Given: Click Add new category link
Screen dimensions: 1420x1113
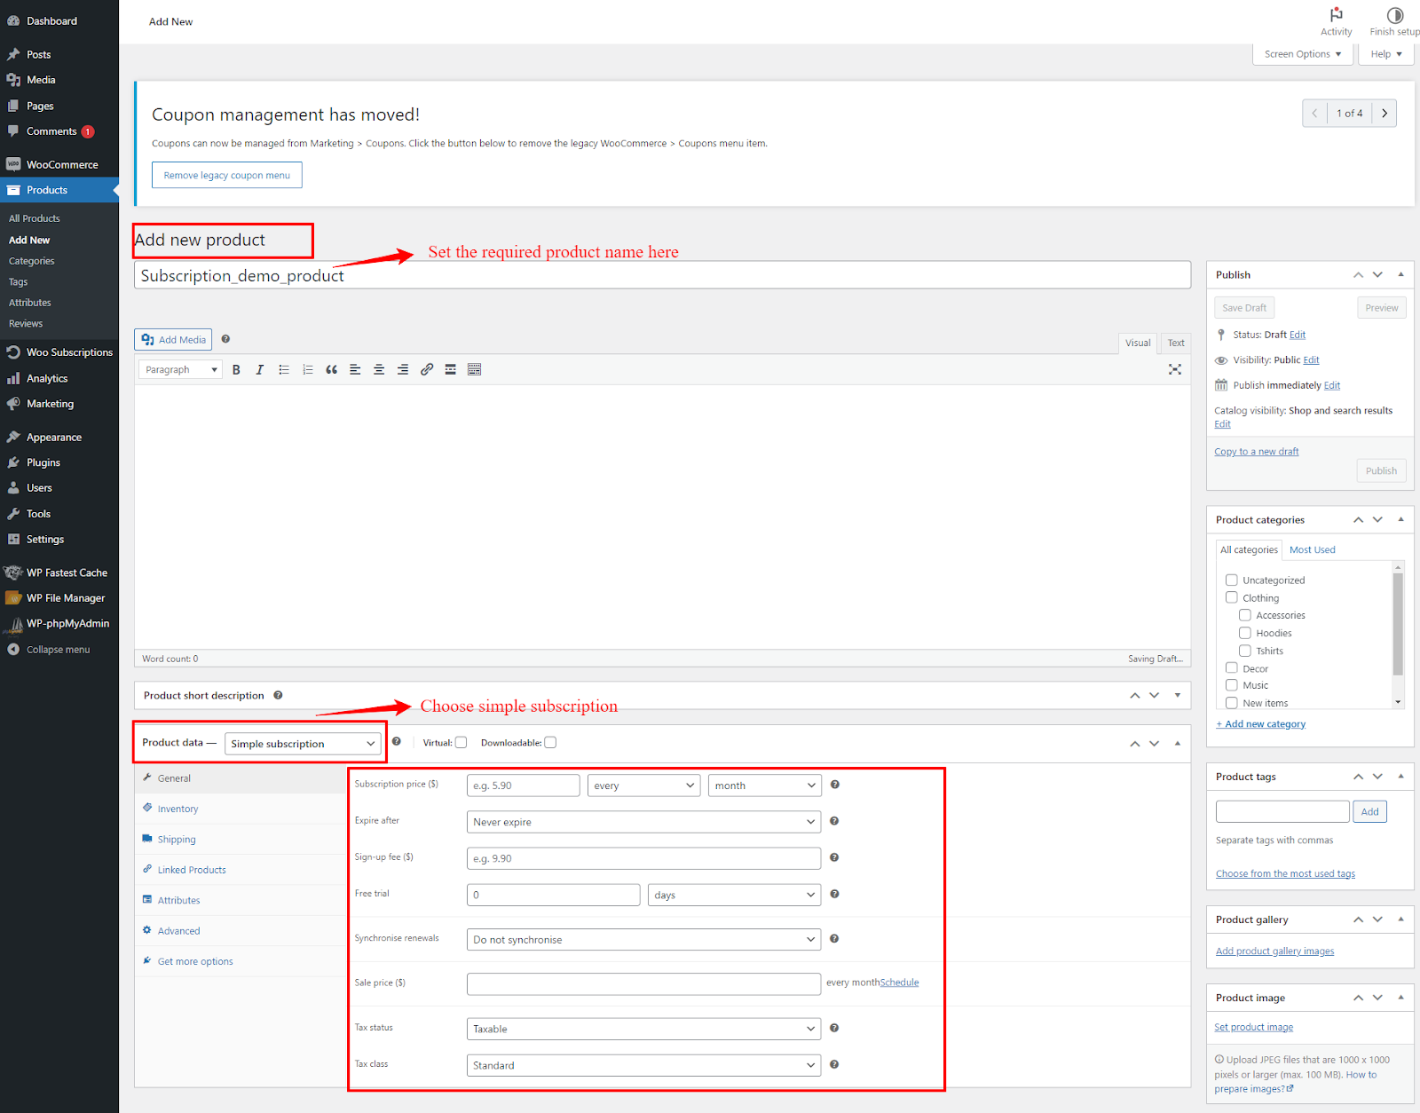Looking at the screenshot, I should [x=1260, y=723].
